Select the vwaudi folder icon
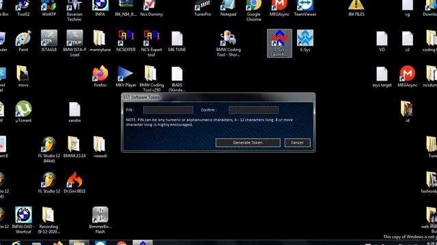Image resolution: width=437 pixels, height=245 pixels. [100, 147]
